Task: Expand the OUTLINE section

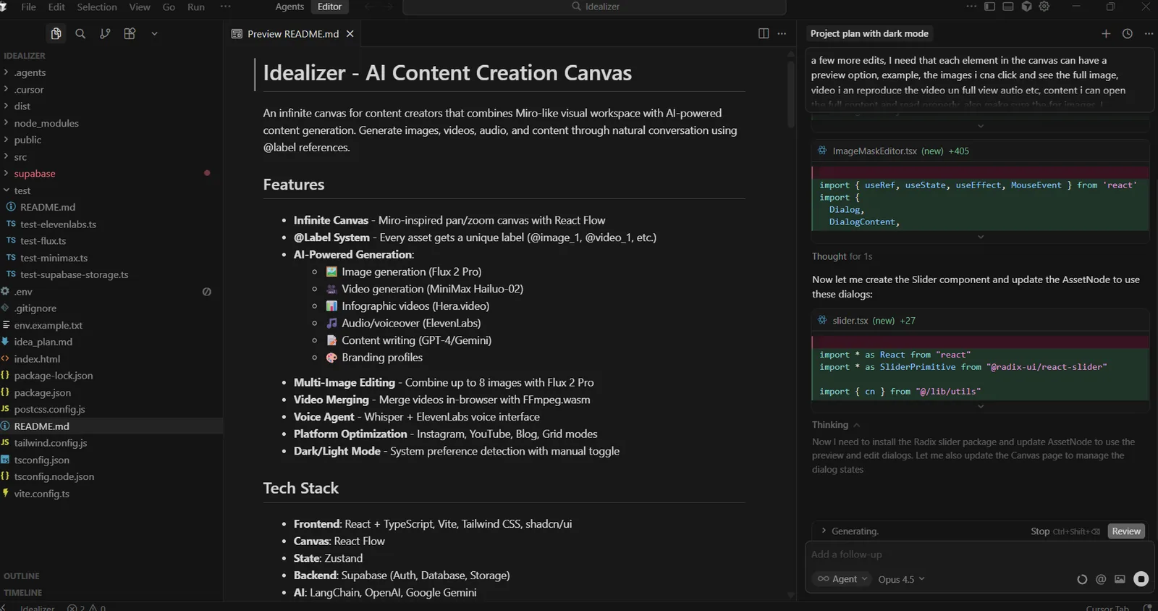Action: [22, 576]
